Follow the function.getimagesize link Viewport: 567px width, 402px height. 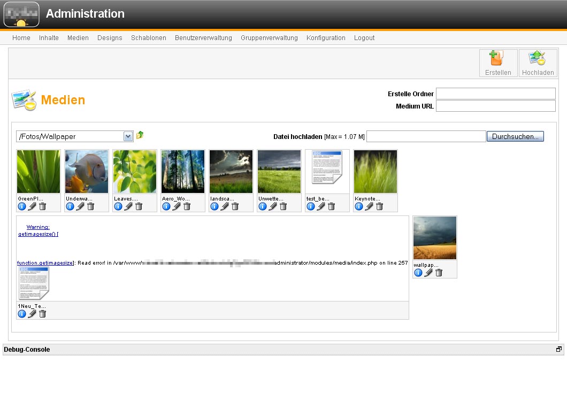coord(45,263)
